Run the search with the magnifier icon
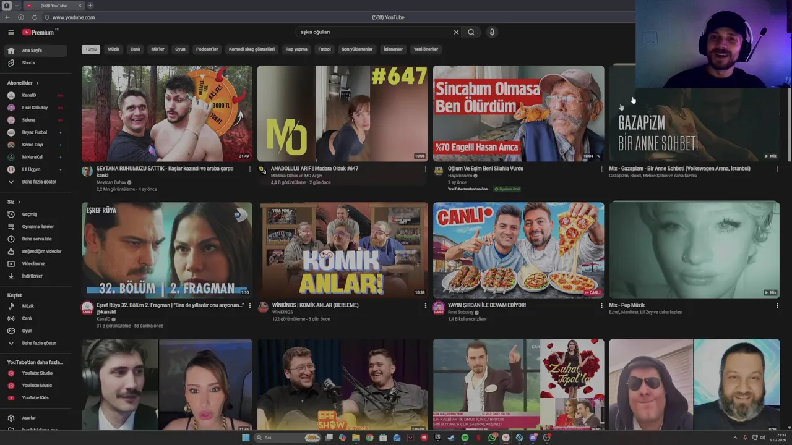Image resolution: width=792 pixels, height=445 pixels. [x=471, y=32]
